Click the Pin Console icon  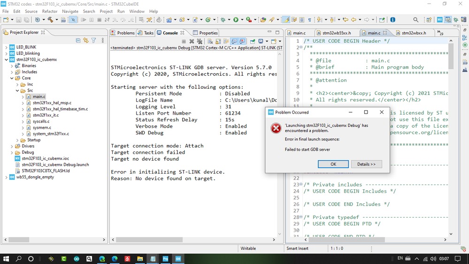(x=253, y=41)
